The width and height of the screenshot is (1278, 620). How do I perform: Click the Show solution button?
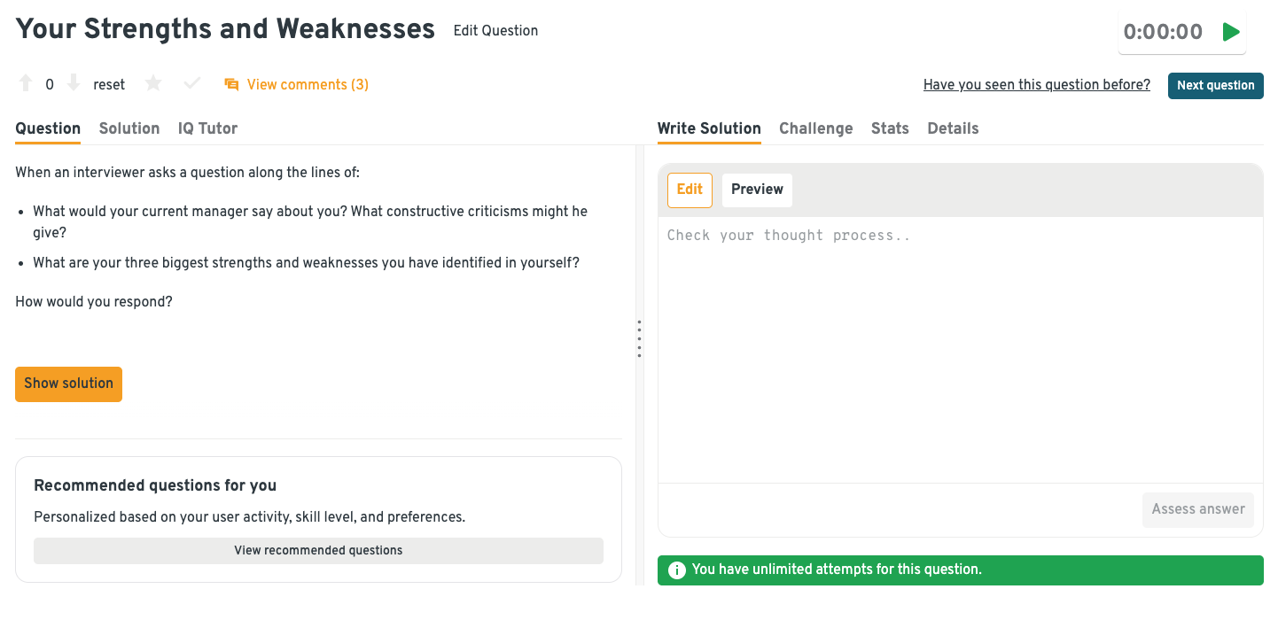pos(68,384)
